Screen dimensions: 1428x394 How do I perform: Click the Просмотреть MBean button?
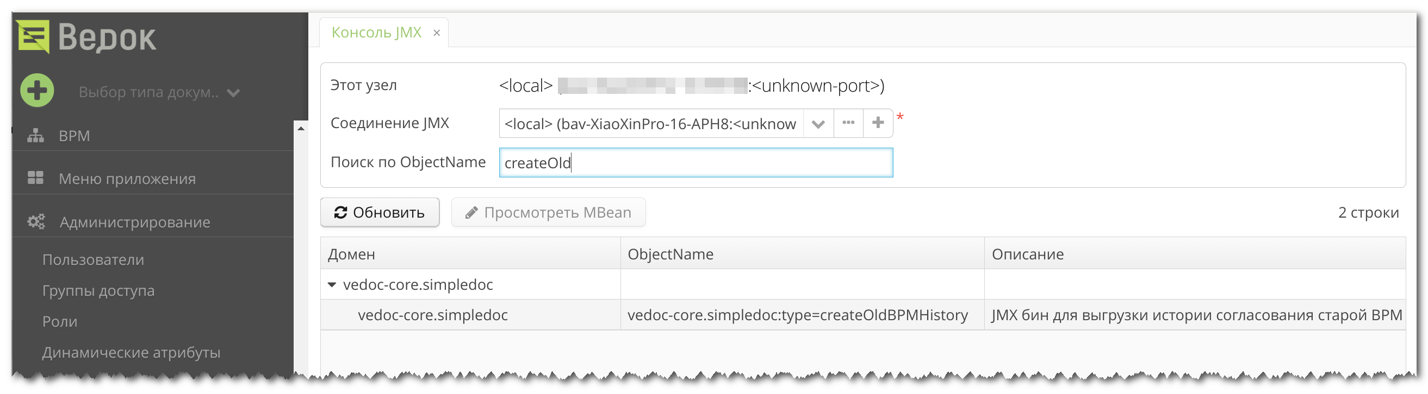pos(548,213)
